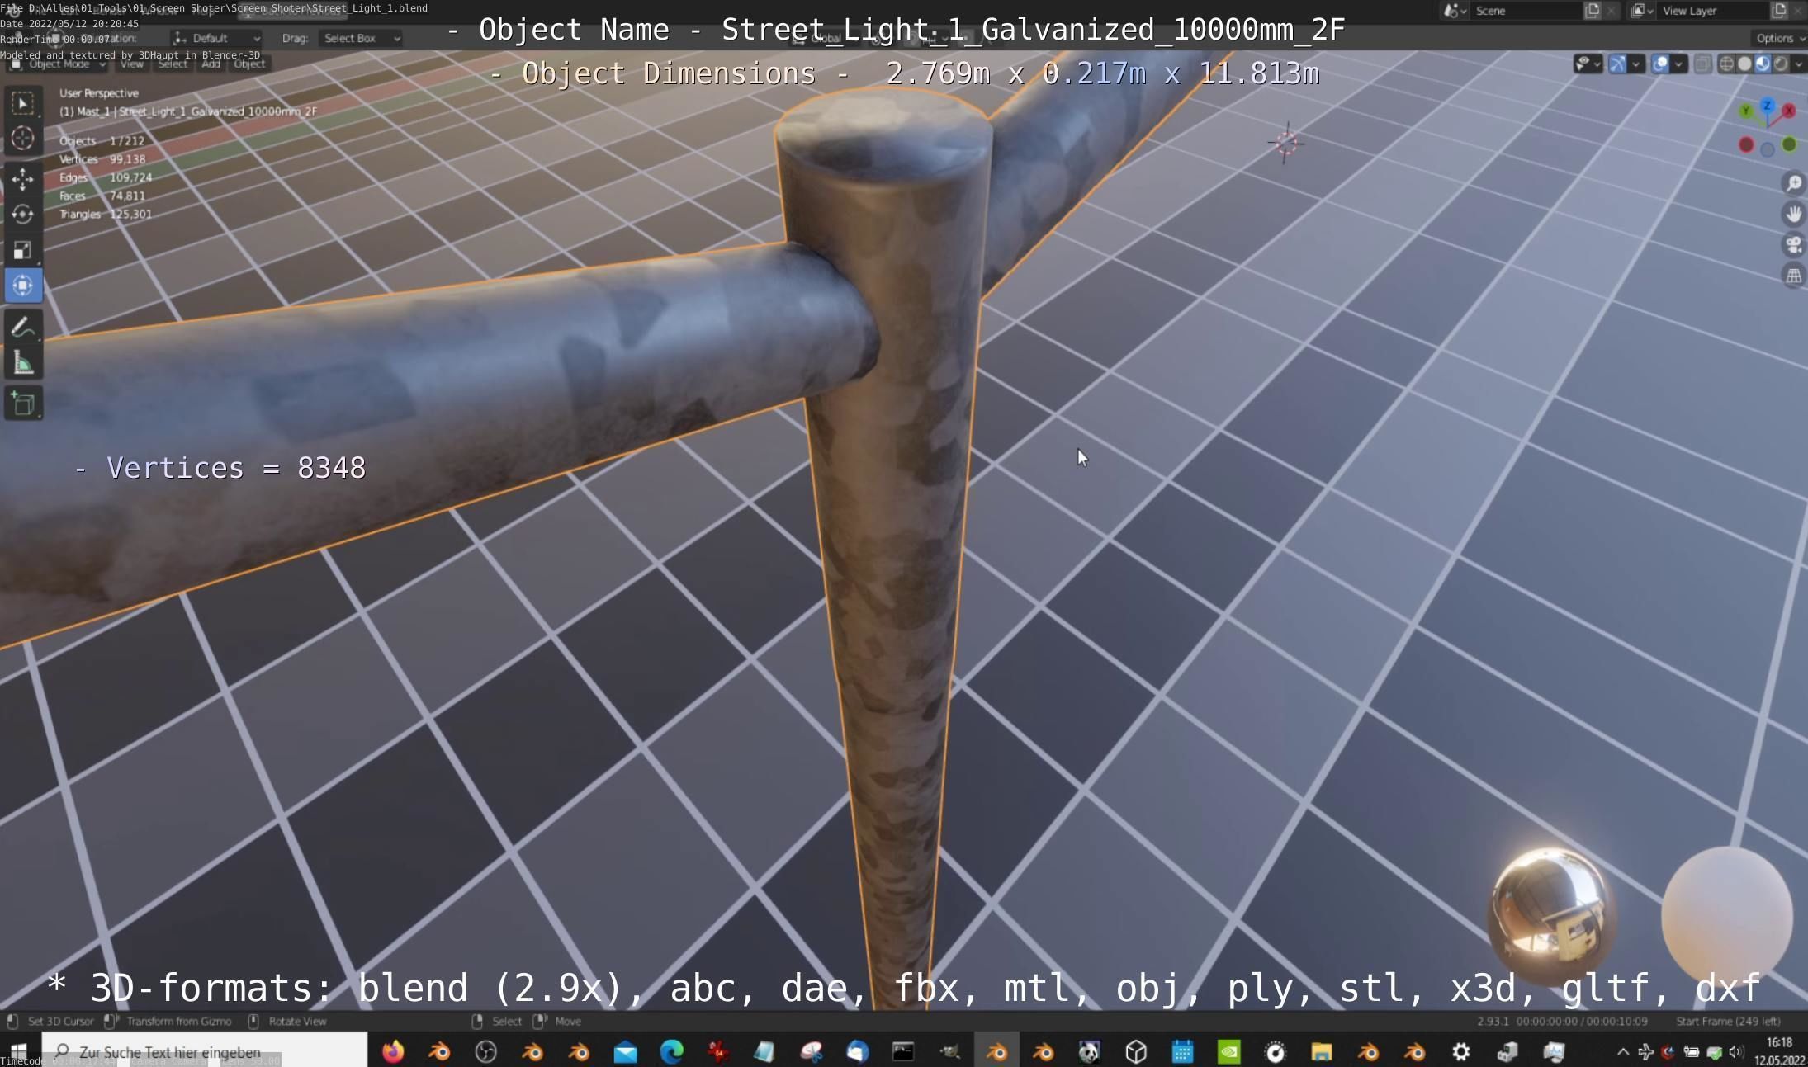
Task: Open the Object menu in viewport header
Action: point(249,64)
